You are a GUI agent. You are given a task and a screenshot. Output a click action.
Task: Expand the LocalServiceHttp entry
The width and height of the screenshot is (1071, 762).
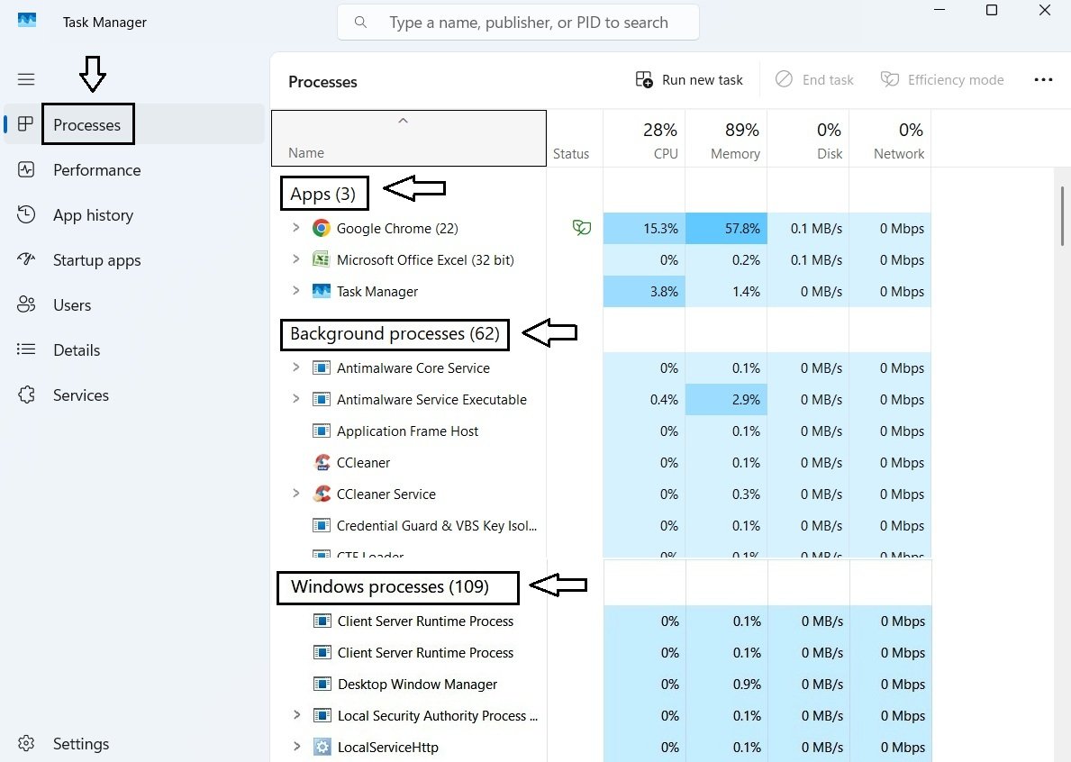click(296, 746)
